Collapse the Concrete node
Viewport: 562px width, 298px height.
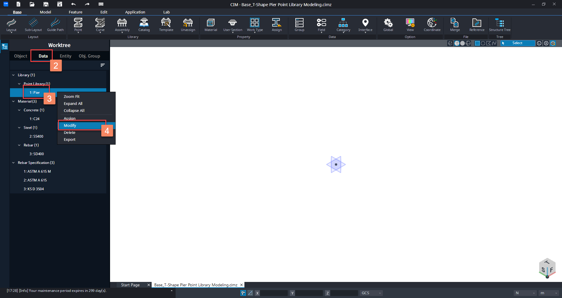19,110
